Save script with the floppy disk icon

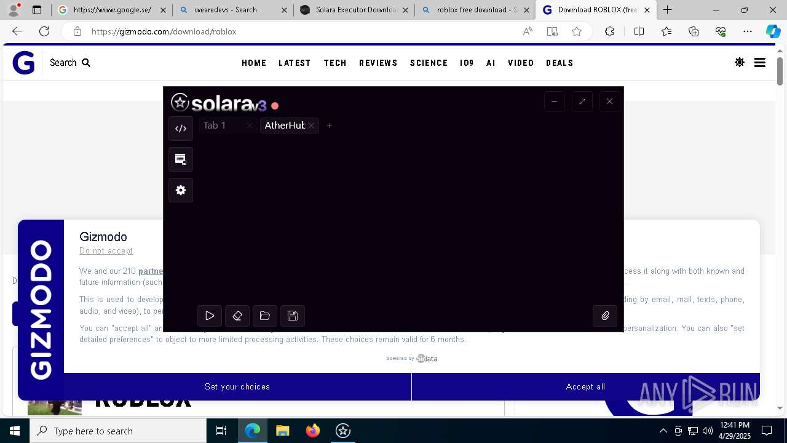(293, 316)
